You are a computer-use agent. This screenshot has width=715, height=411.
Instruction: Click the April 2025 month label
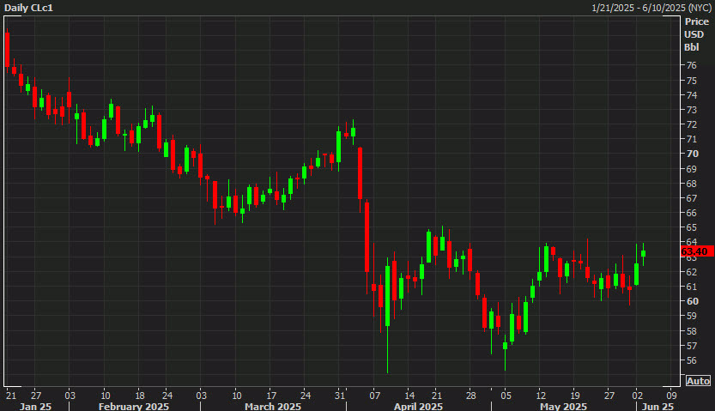pos(418,407)
